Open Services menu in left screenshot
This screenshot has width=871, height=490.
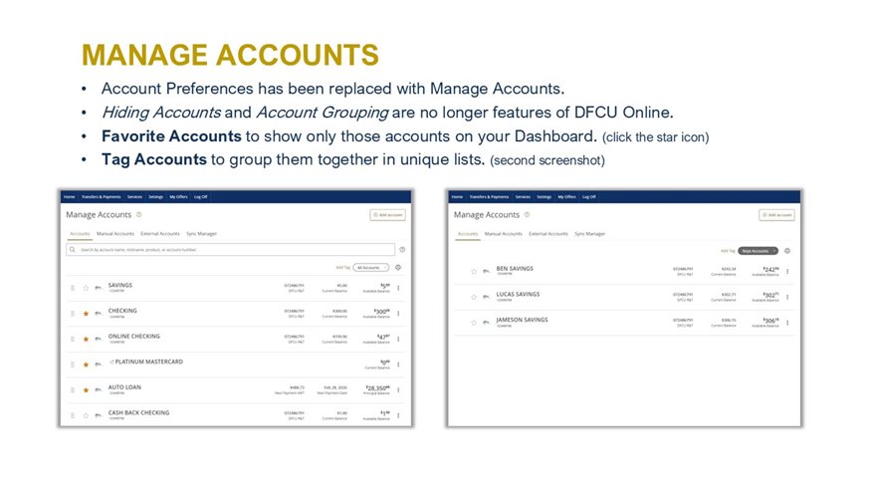coord(135,196)
